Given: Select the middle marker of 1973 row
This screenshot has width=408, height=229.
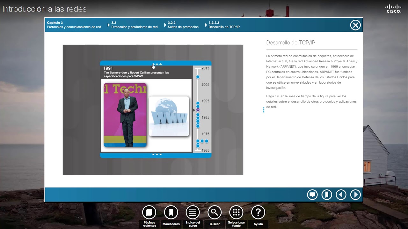Looking at the screenshot, I should tap(202, 141).
